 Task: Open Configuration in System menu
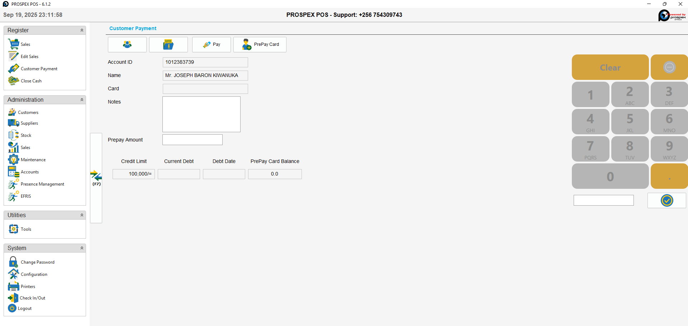[34, 274]
